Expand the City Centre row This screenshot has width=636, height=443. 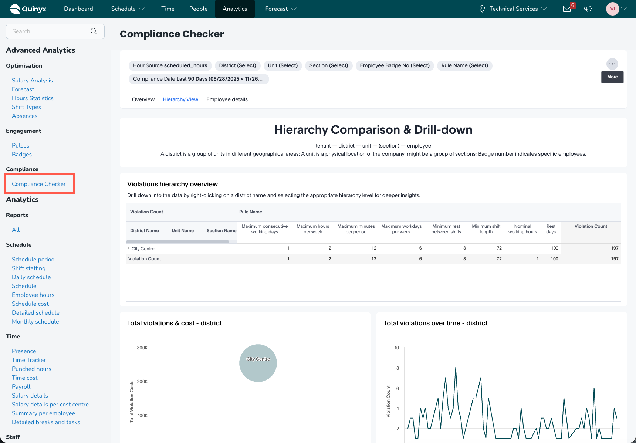129,248
